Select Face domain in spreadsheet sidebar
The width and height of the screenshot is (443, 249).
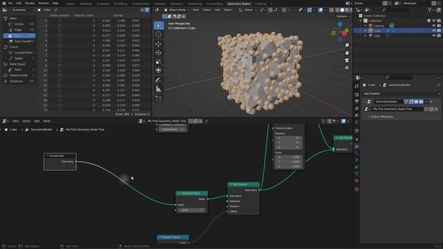[x=19, y=35]
